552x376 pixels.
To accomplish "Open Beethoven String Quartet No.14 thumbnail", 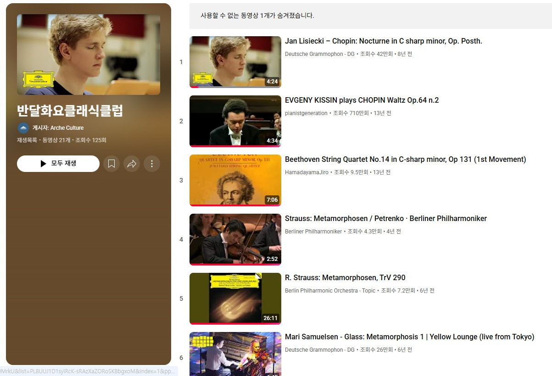I will pos(235,180).
